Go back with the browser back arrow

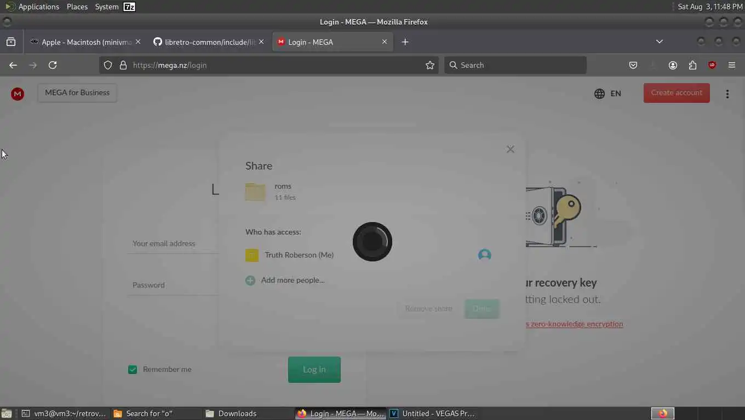13,65
